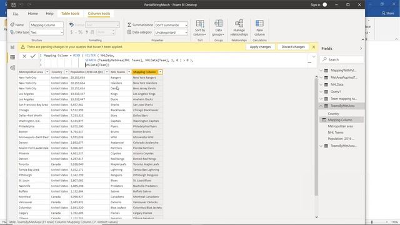Viewport: 400px width, 225px height.
Task: Click the Mapping Column calculated column icon
Action: tap(324, 119)
